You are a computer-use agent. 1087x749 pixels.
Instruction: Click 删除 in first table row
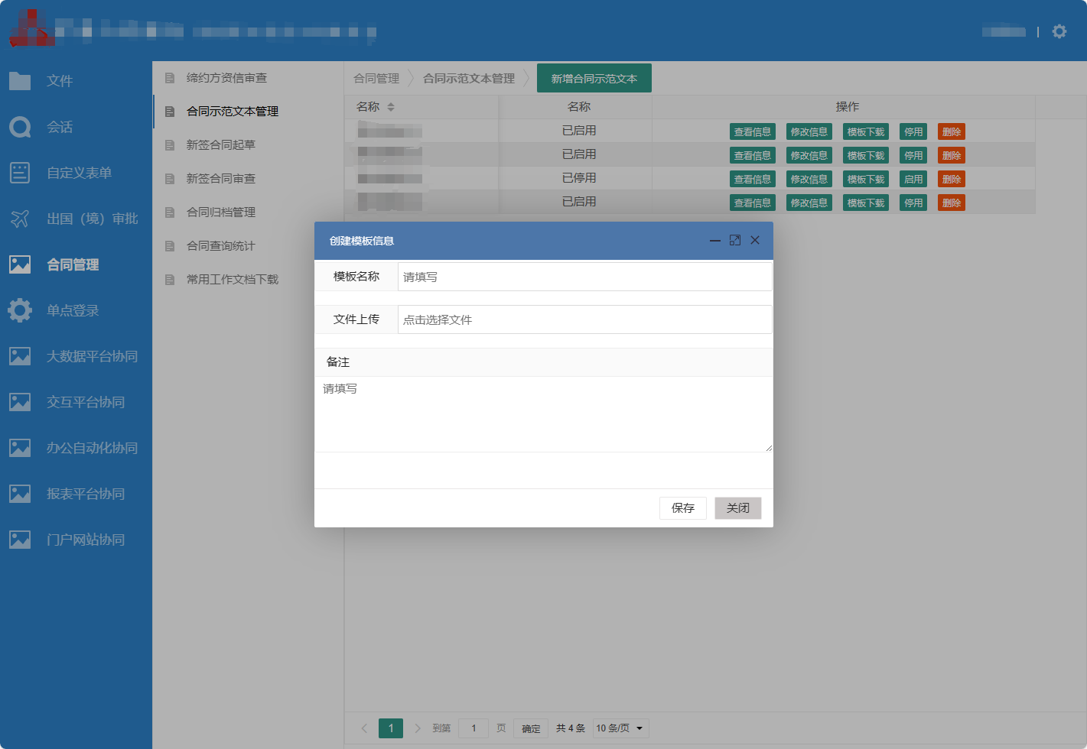pyautogui.click(x=952, y=132)
